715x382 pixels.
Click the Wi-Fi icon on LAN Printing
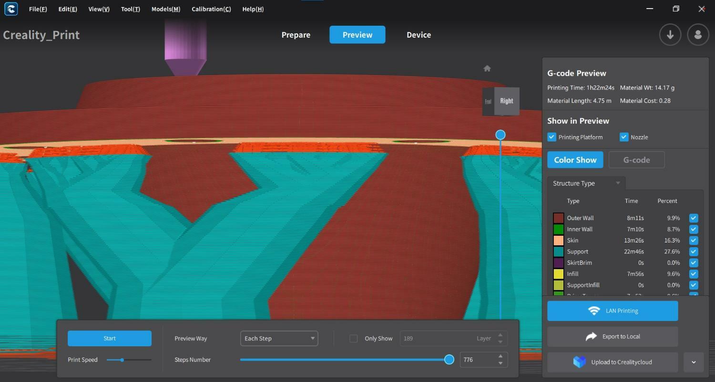594,311
